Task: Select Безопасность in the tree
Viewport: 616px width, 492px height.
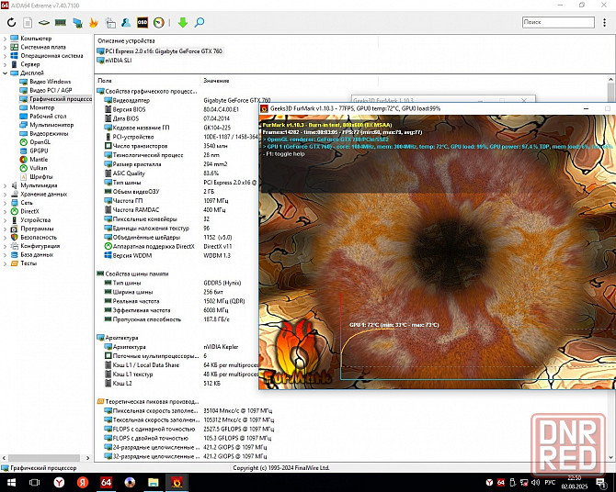Action: [39, 238]
